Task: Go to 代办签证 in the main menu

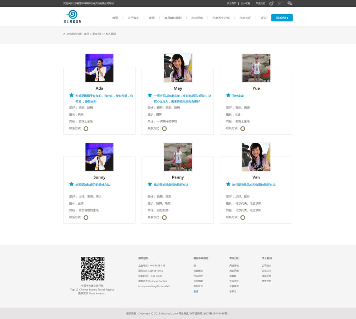Action: click(245, 18)
